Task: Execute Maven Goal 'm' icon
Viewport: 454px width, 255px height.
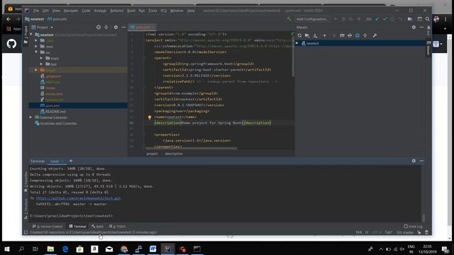Action: coord(342,35)
